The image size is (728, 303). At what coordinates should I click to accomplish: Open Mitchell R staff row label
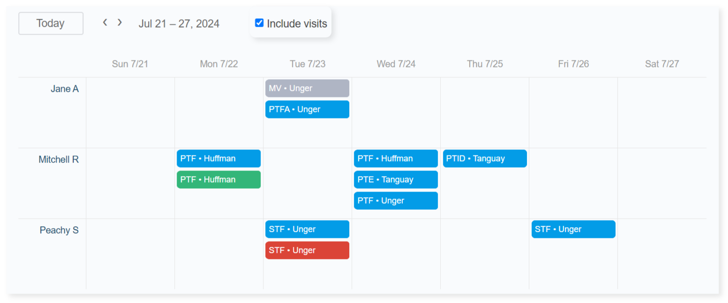(x=59, y=160)
